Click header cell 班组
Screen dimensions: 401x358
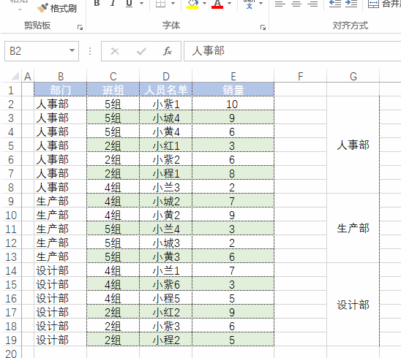point(113,90)
